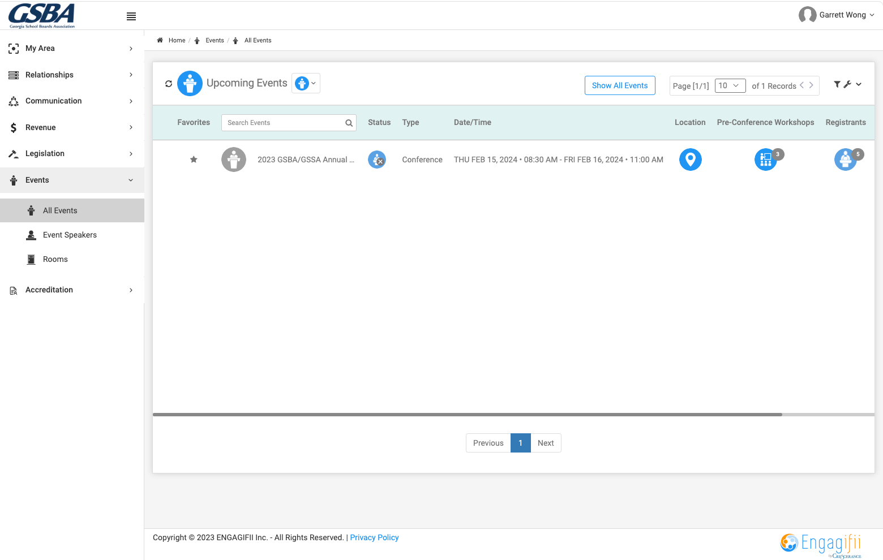Expand the Legislation menu
Screen dimensions: 883x560
tap(72, 153)
